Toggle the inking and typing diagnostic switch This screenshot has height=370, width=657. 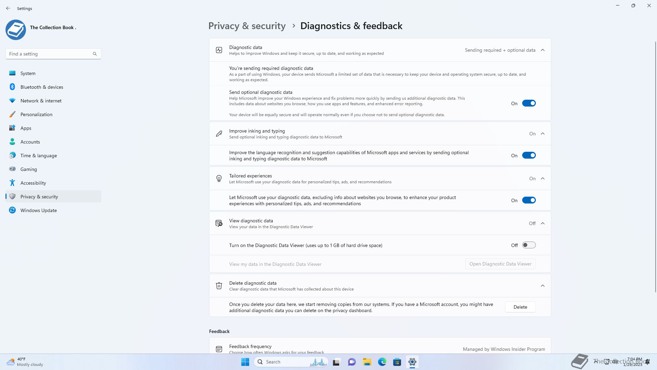click(529, 156)
